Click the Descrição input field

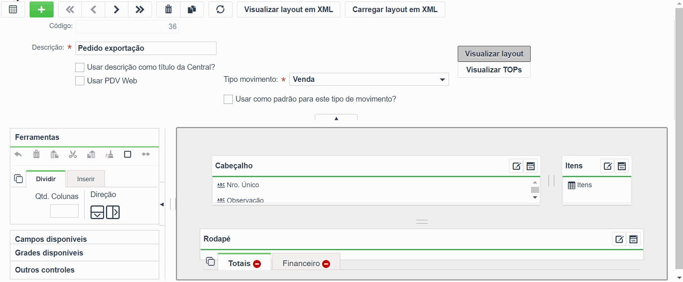pos(146,48)
